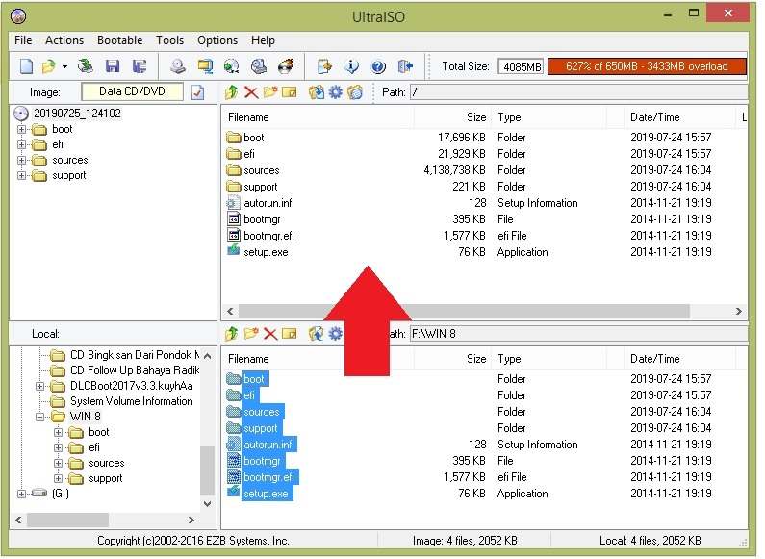Open the dropdown arrow next to Open icon

click(64, 66)
